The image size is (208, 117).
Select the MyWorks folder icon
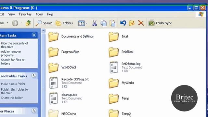114,83
